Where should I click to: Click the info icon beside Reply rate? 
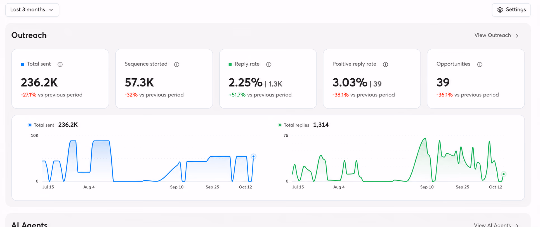[x=269, y=64]
